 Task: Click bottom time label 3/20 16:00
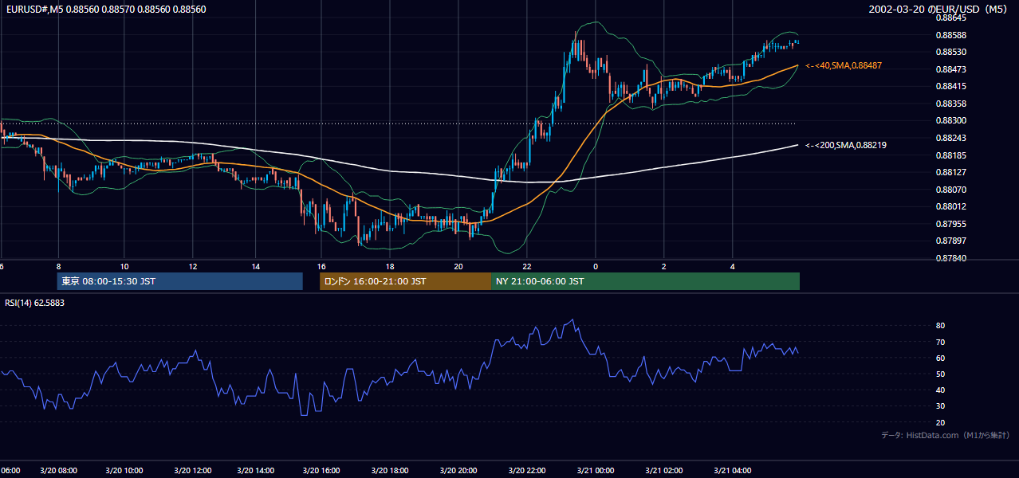coord(321,471)
